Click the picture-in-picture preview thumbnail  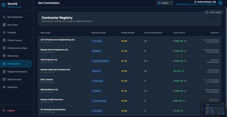pos(213,109)
